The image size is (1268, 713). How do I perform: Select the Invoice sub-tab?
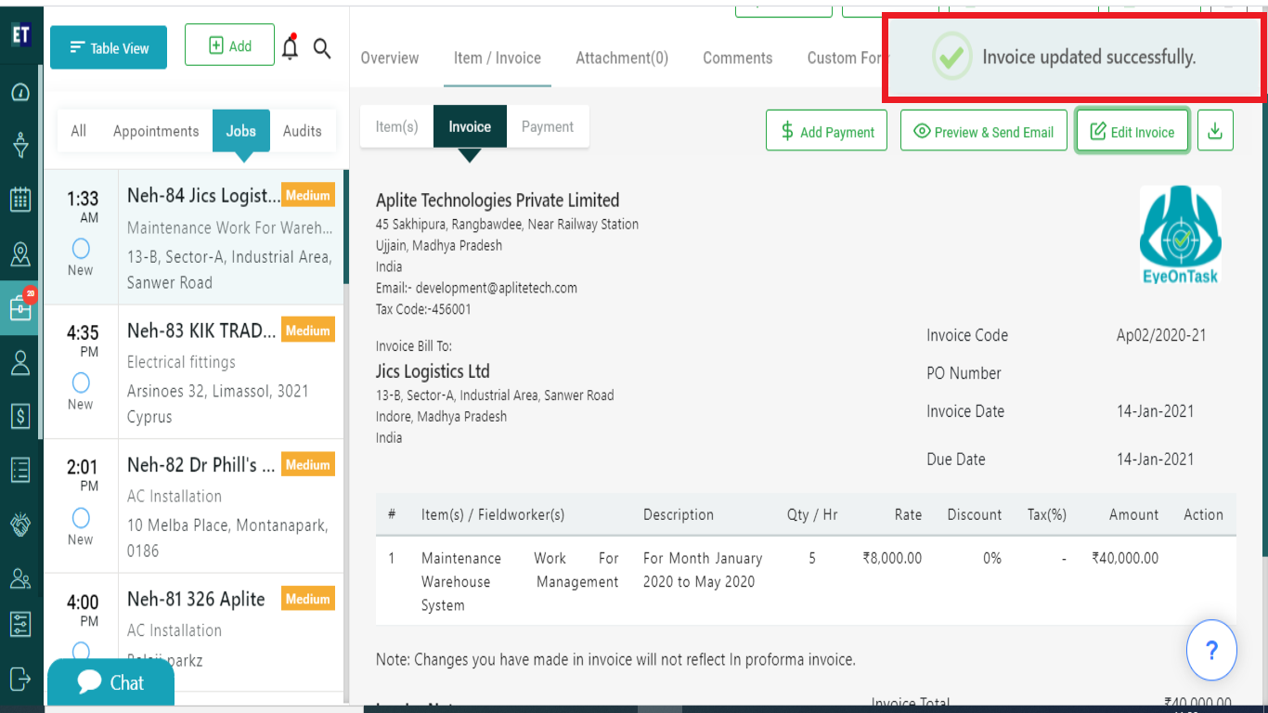tap(470, 126)
